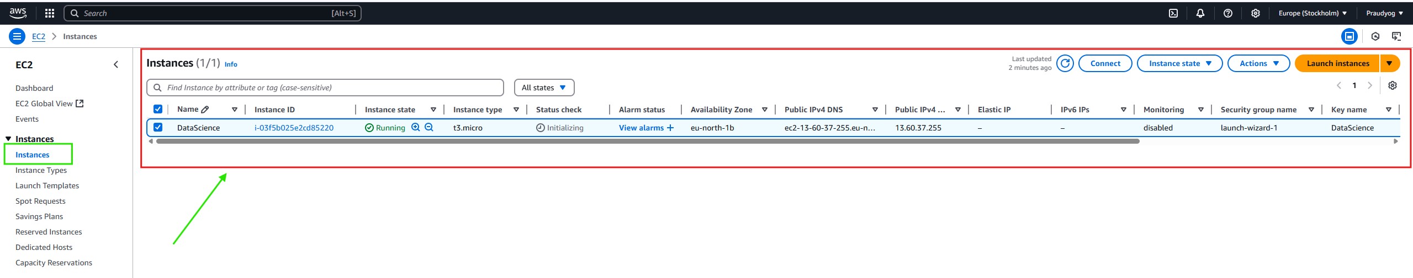Open the All states filter dropdown
The width and height of the screenshot is (1413, 278).
pyautogui.click(x=544, y=88)
